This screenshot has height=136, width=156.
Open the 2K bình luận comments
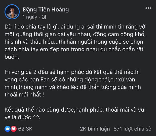pyautogui.click(x=95, y=129)
